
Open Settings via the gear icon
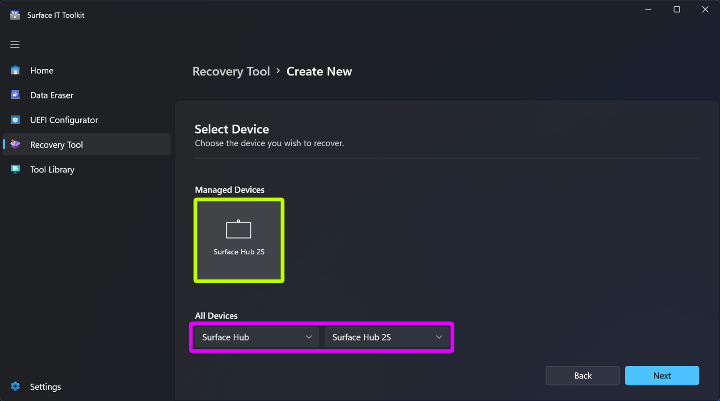click(15, 386)
